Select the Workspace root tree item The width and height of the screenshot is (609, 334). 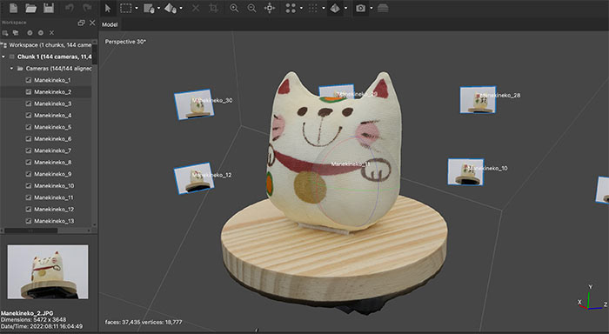click(47, 45)
